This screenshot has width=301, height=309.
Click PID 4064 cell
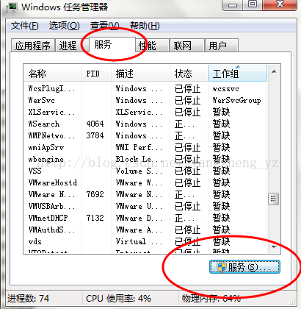(95, 124)
